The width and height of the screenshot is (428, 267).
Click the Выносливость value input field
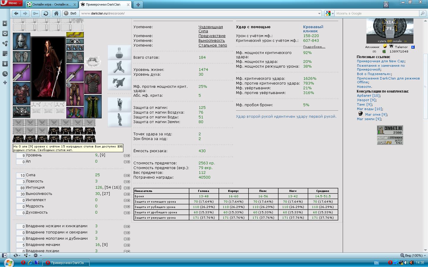21,194
